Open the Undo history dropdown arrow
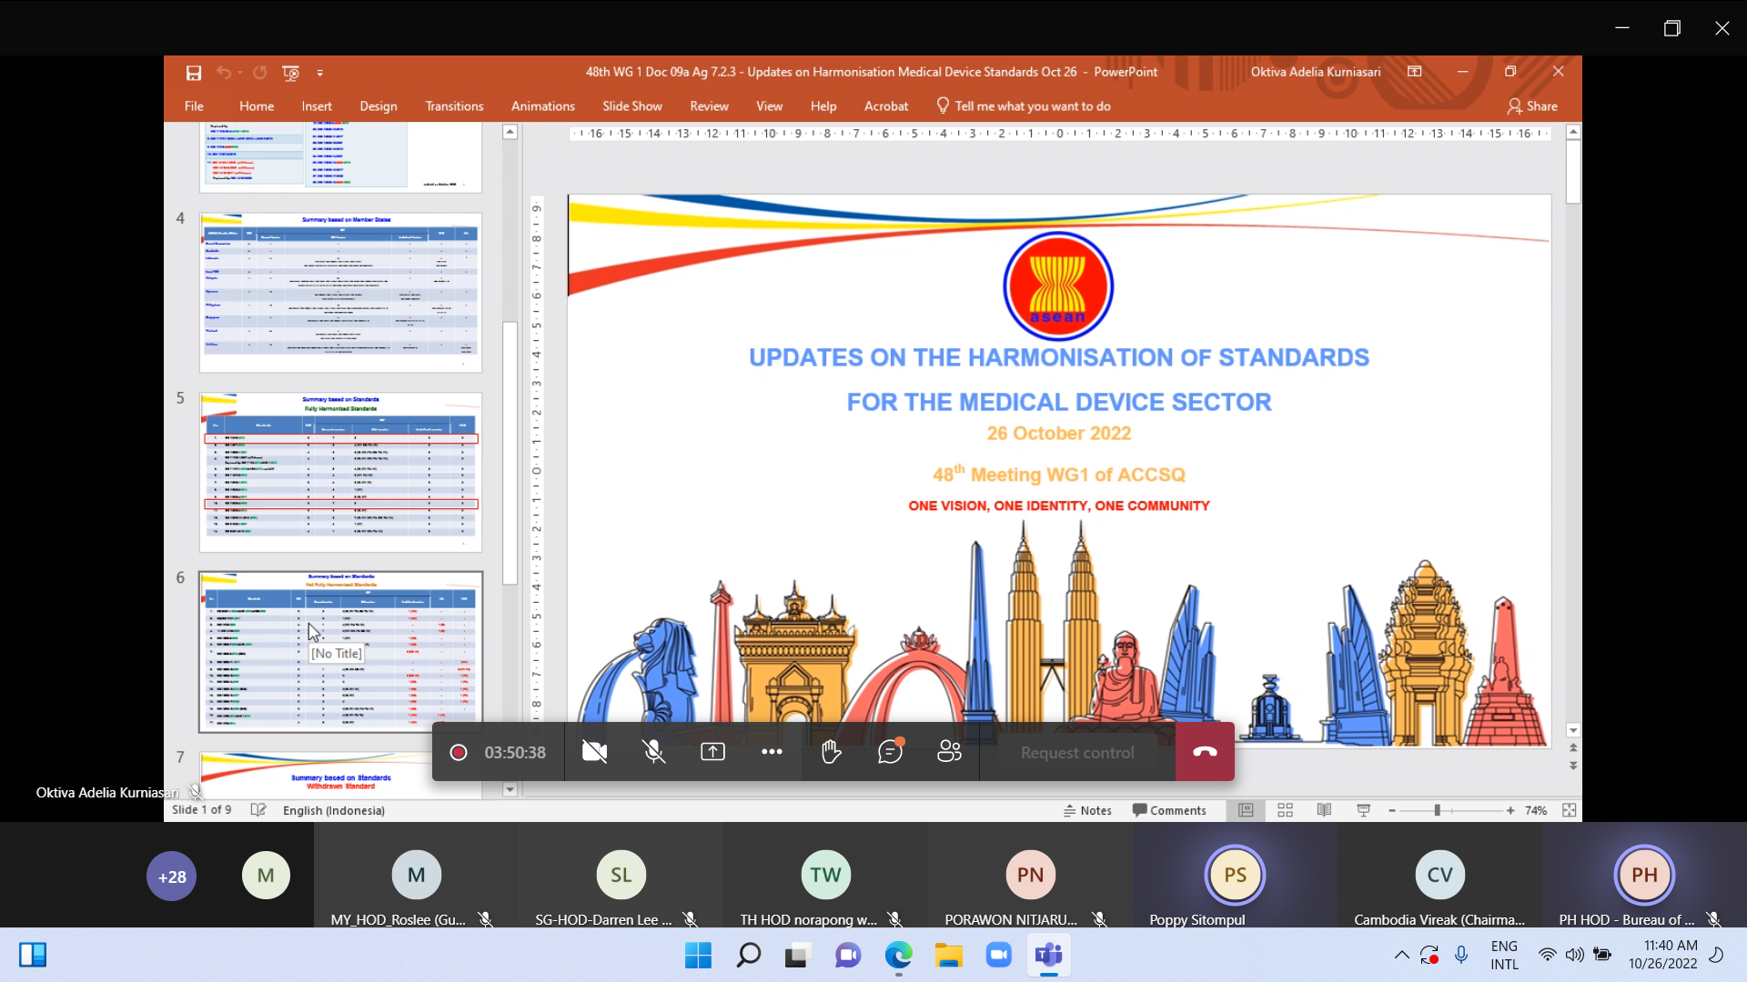 (239, 73)
